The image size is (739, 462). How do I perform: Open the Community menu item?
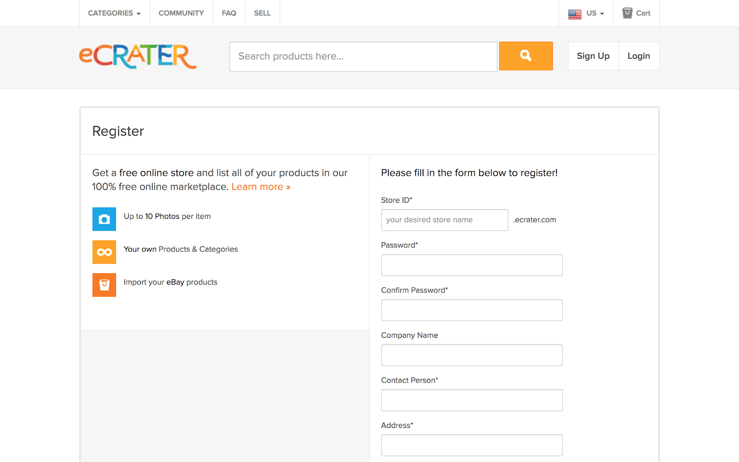[181, 13]
